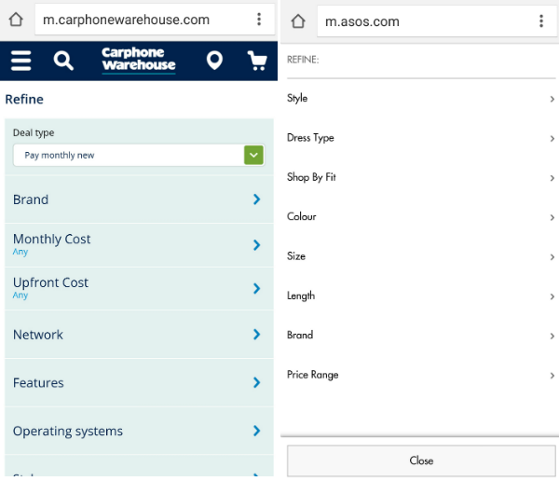The height and width of the screenshot is (481, 559).
Task: Select the Features label
Action: [38, 383]
